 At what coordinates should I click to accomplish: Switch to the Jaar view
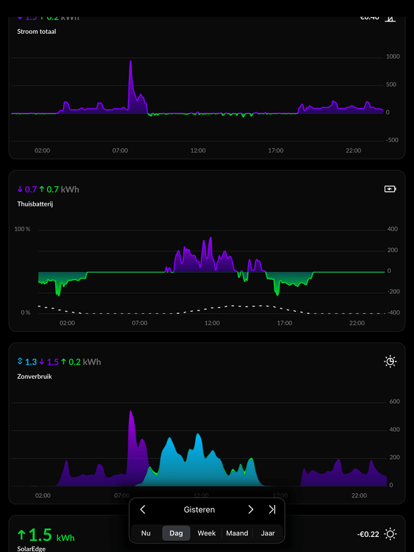pos(268,533)
